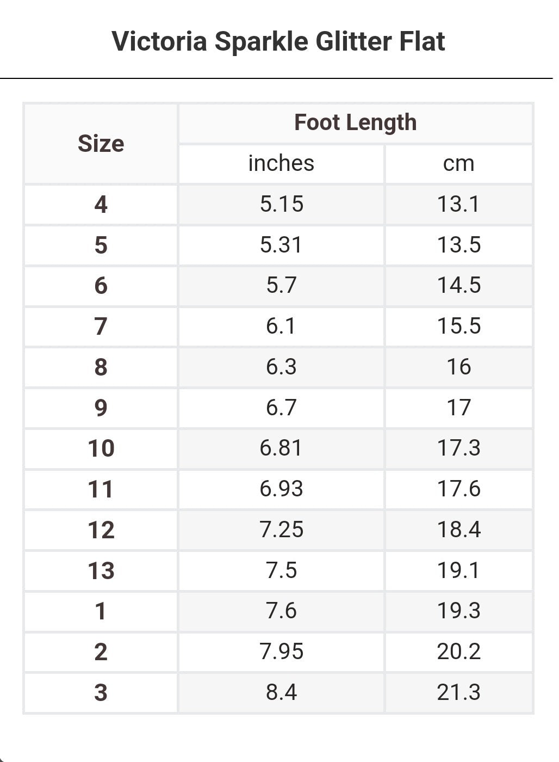
Task: Click the Size column header
Action: 101,144
